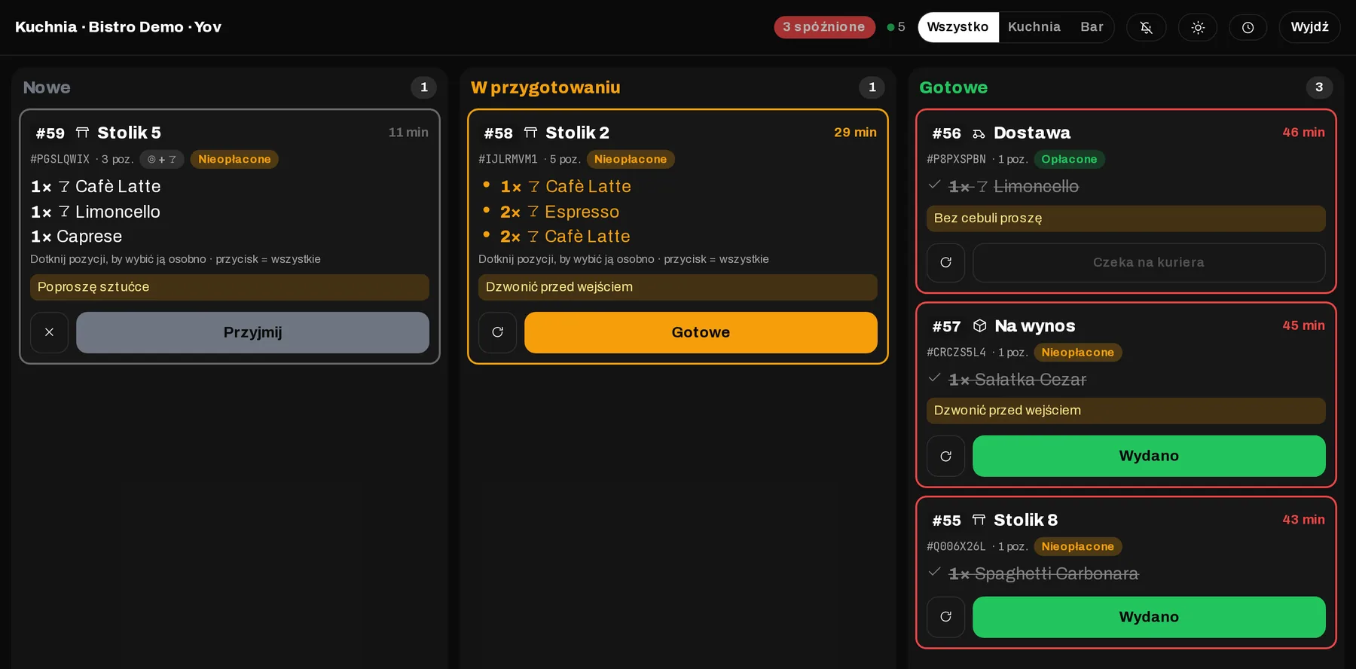Switch theme with the sun icon
Viewport: 1356px width, 669px height.
point(1197,27)
